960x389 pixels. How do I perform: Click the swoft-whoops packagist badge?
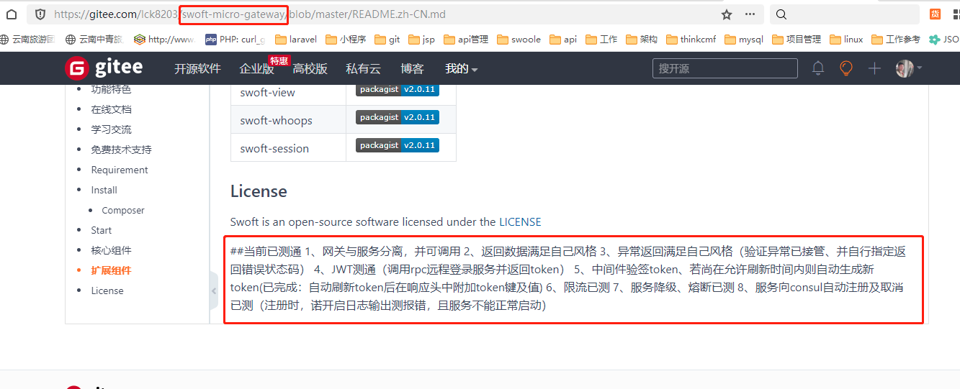[397, 117]
